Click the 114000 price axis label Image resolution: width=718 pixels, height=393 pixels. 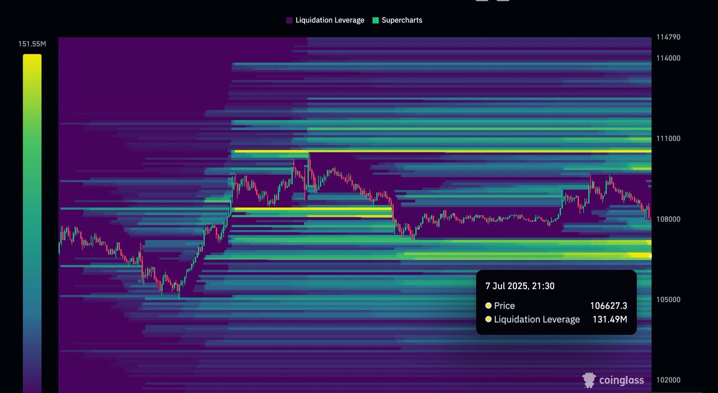pos(668,58)
